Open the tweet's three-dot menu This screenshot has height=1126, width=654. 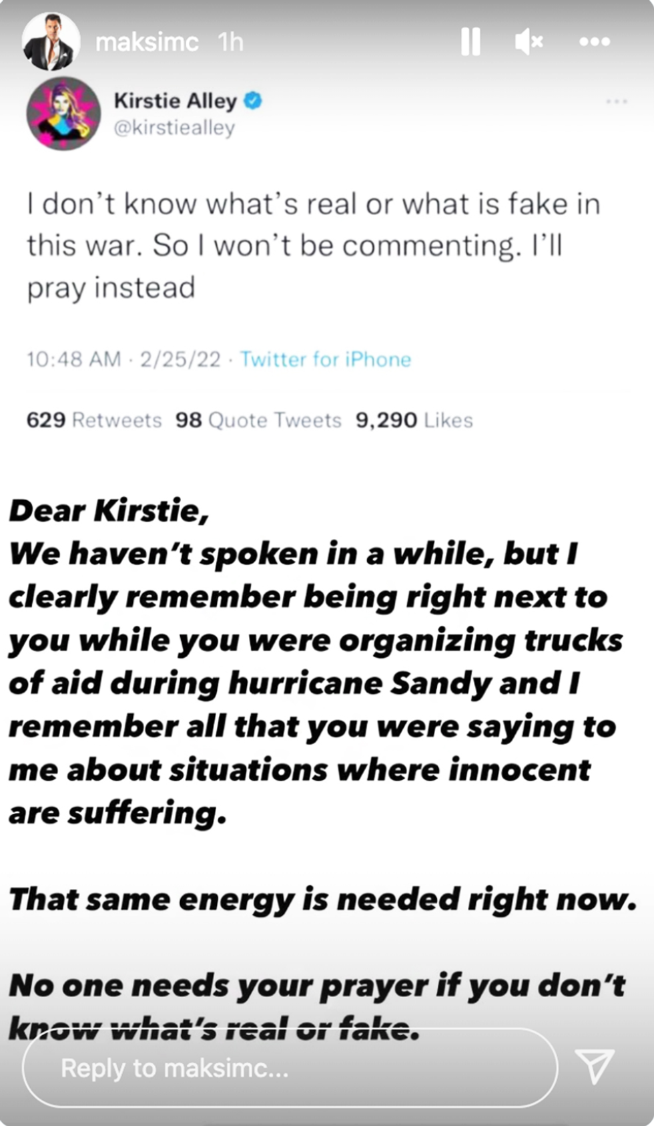coord(616,102)
